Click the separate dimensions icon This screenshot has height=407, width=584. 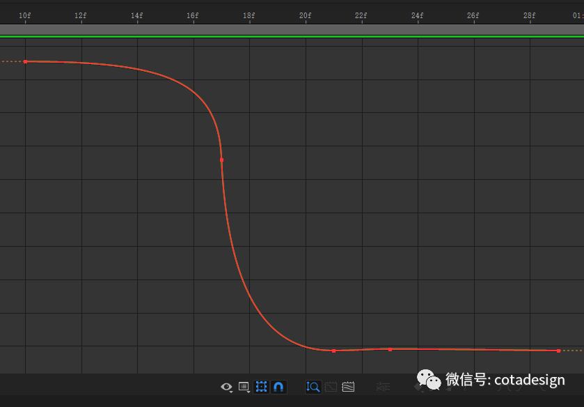point(383,387)
